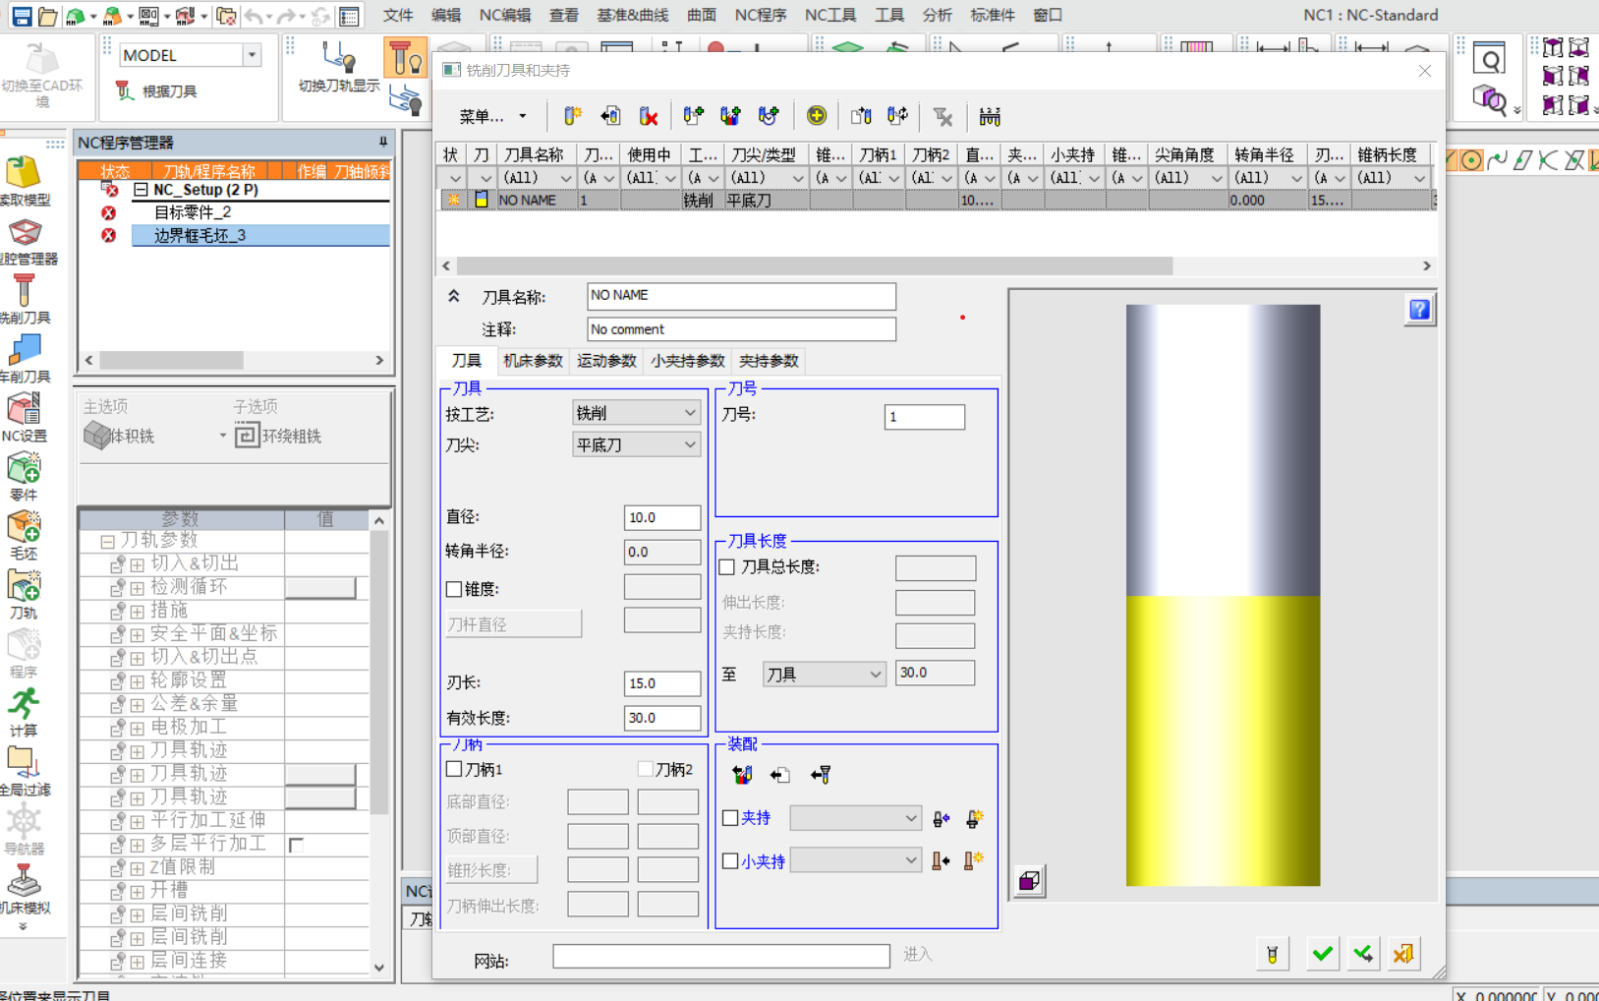Tick the 刀柄1 checkbox
Viewport: 1599px width, 1001px height.
454,769
